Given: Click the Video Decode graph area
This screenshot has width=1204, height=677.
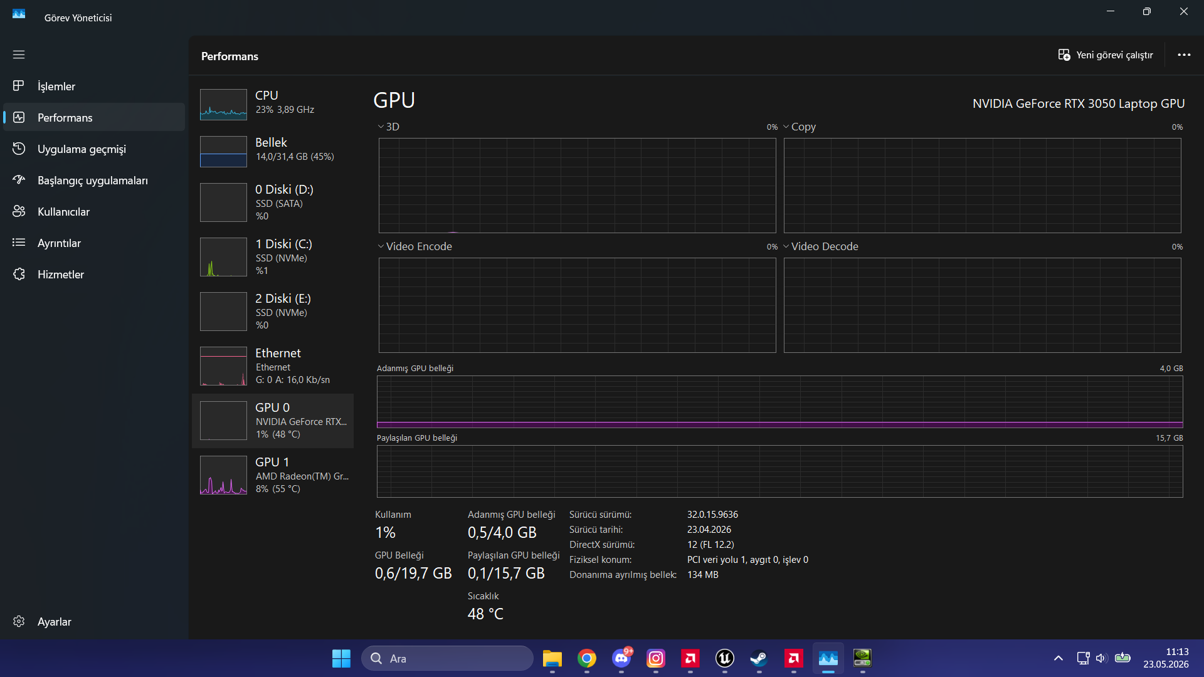Looking at the screenshot, I should tap(982, 305).
